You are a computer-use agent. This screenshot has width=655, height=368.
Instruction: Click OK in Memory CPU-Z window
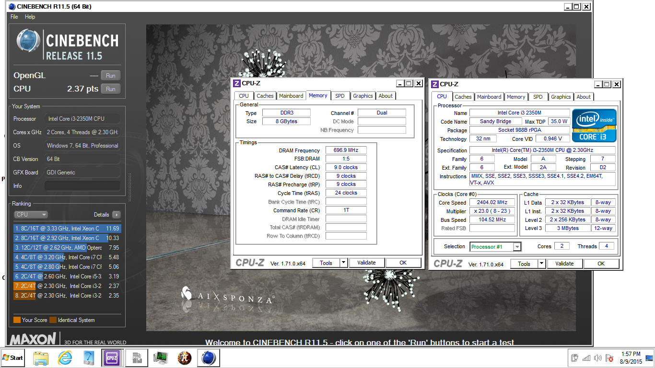(403, 263)
